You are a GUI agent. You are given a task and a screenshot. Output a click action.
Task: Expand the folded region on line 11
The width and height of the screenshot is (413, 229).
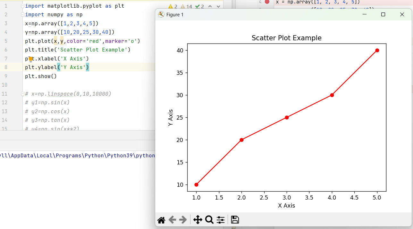click(22, 93)
